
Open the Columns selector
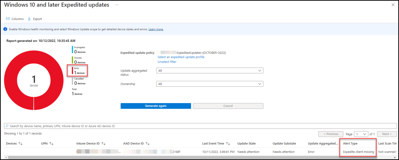[15, 19]
